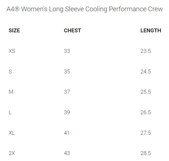This screenshot has height=161, width=169.
Task: Select the S size cell
Action: click(x=10, y=71)
